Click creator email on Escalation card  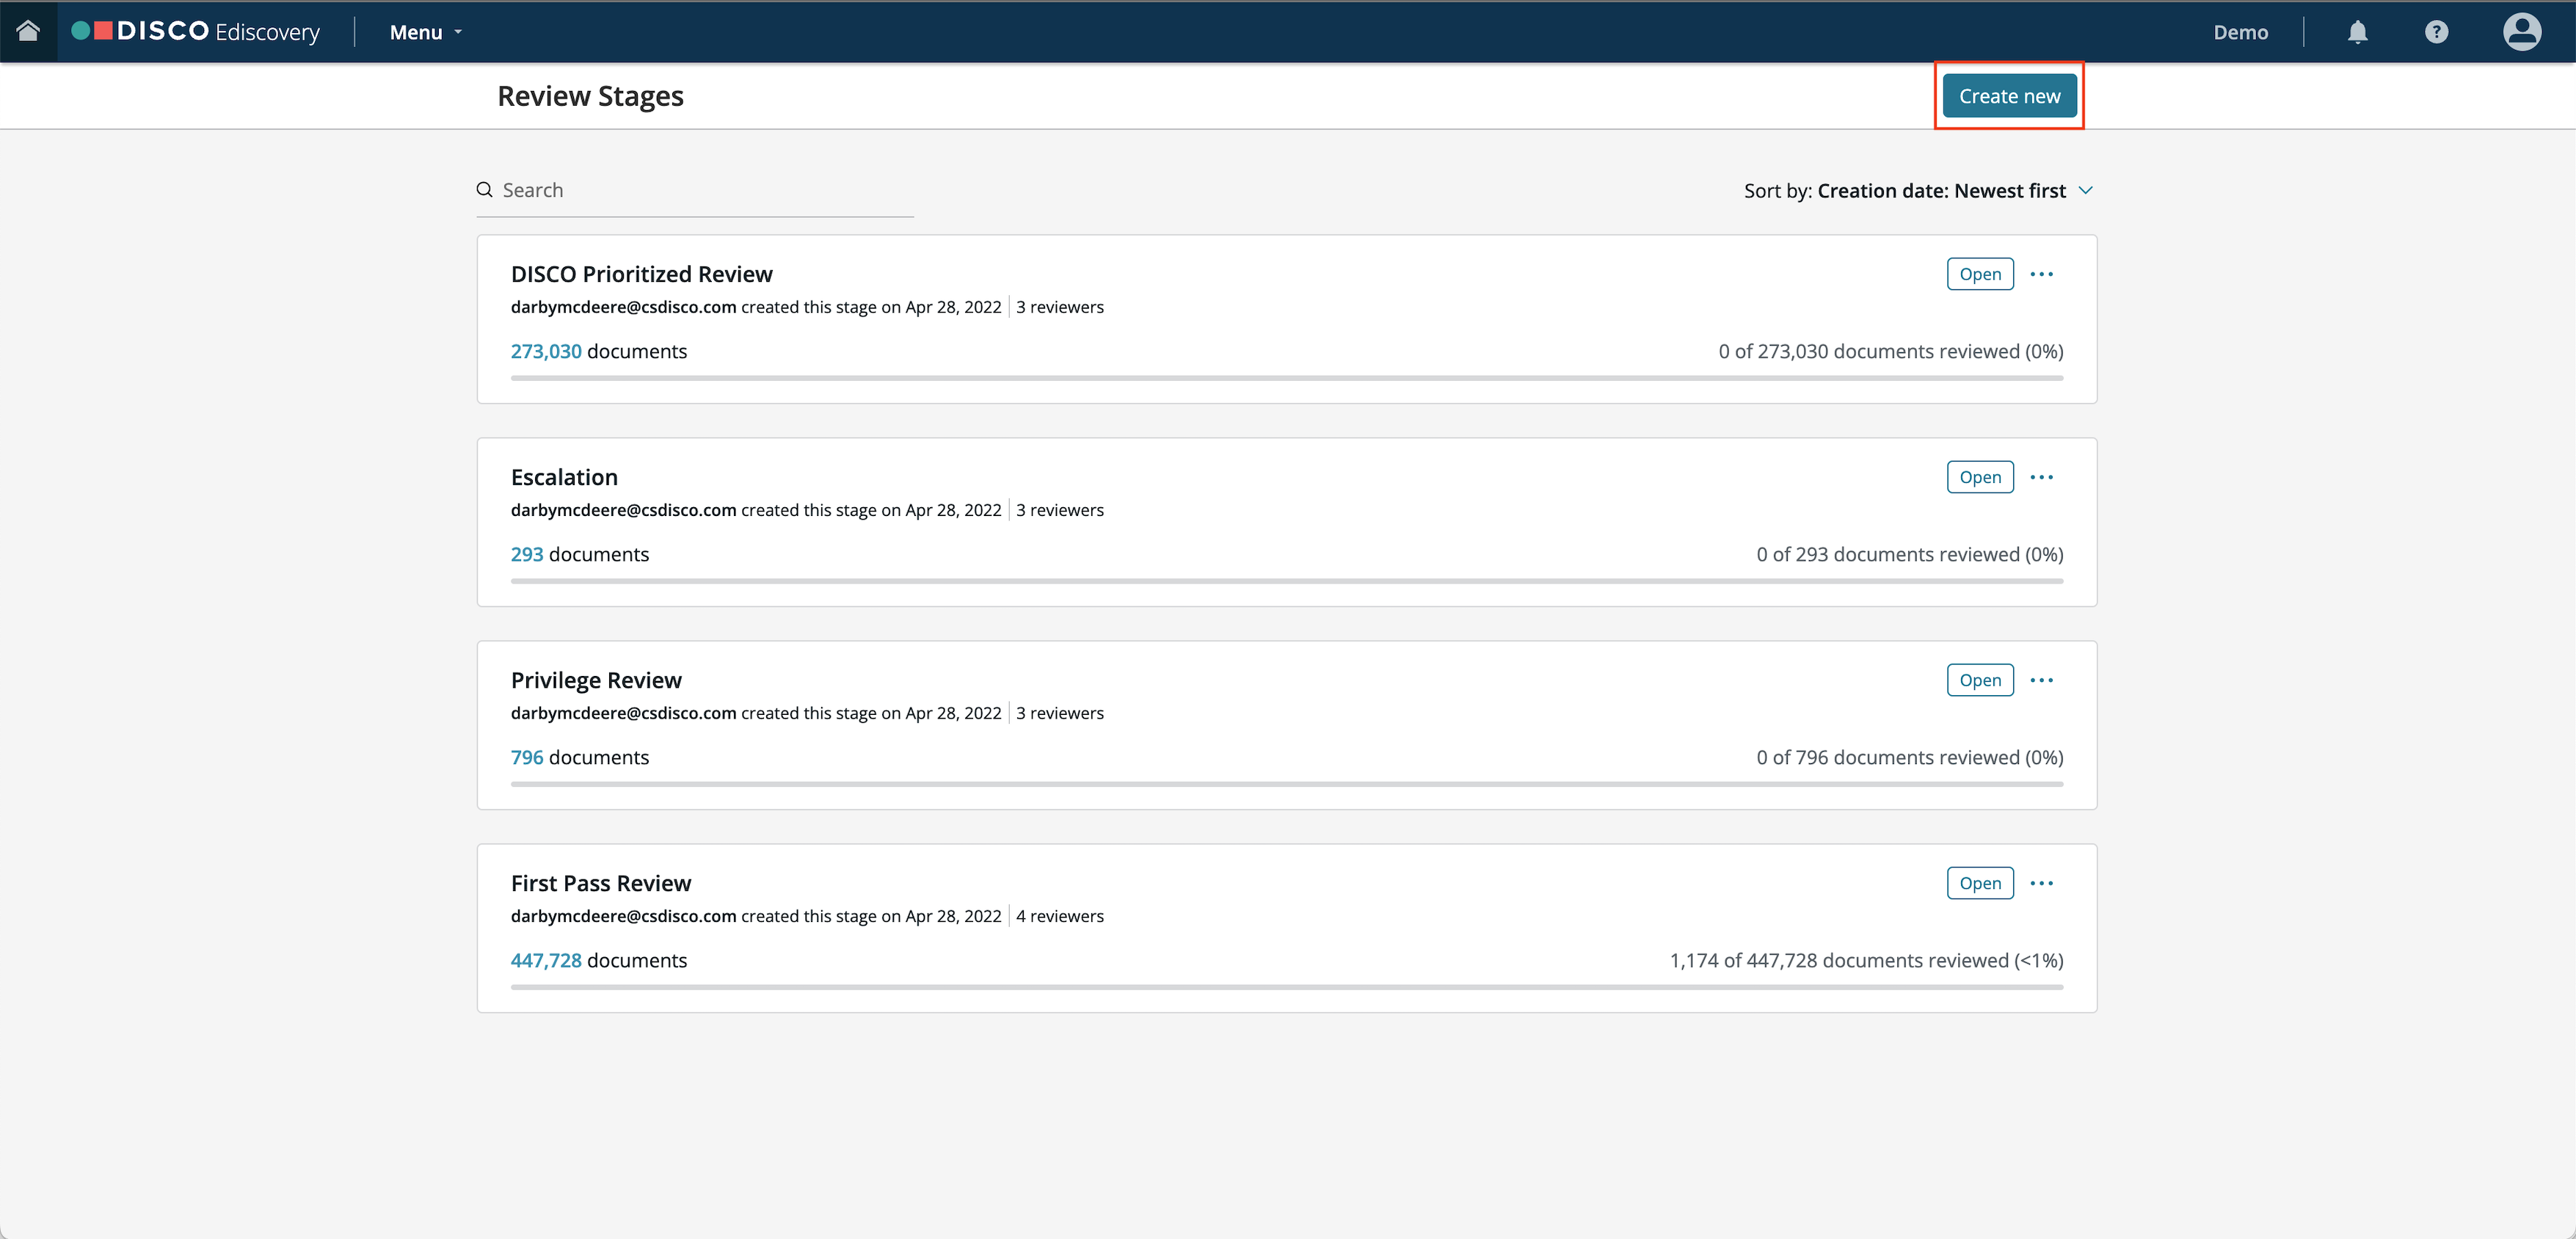(623, 510)
